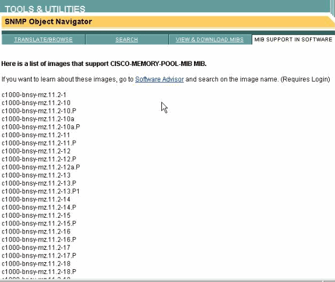This screenshot has width=335, height=282.
Task: Select image name c1000-bnsy-mz.11.2-14
Action: tap(36, 199)
